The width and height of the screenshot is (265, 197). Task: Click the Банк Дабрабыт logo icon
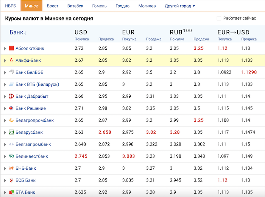click(11, 96)
